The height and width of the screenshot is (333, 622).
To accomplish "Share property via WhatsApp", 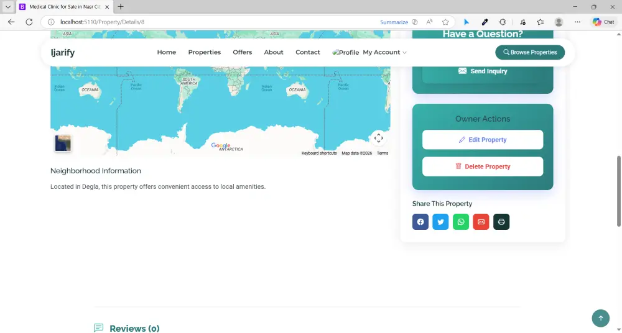I will 461,222.
